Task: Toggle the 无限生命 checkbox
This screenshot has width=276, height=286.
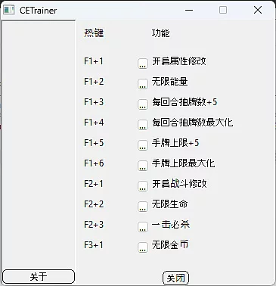Action: (143, 207)
